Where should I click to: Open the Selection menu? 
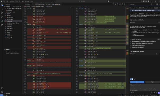pos(12,1)
